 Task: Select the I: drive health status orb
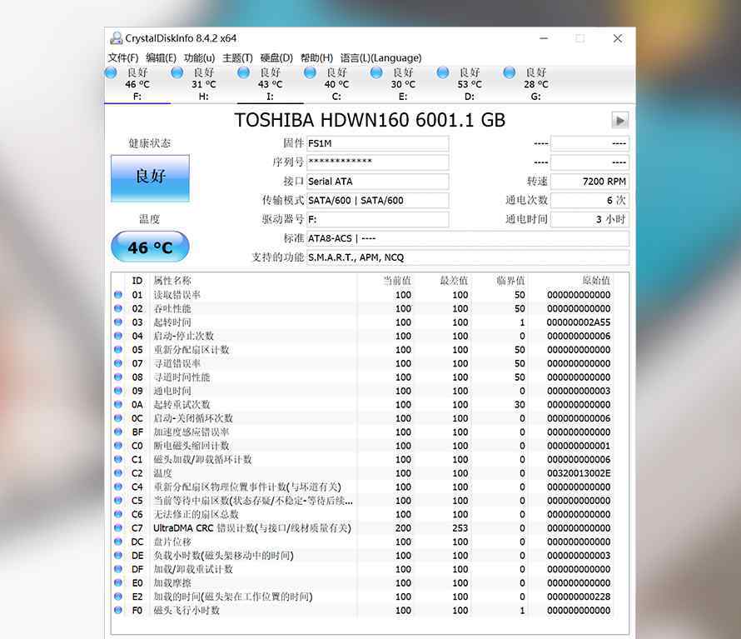243,72
